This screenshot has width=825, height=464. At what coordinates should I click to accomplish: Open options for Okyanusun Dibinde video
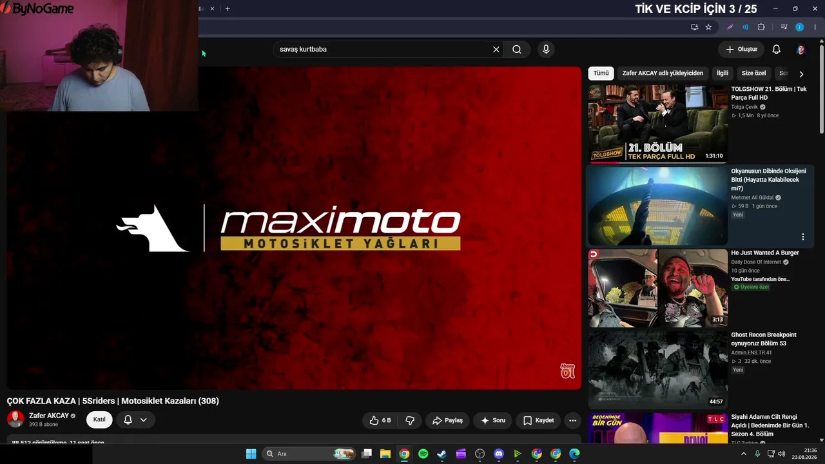pos(803,237)
